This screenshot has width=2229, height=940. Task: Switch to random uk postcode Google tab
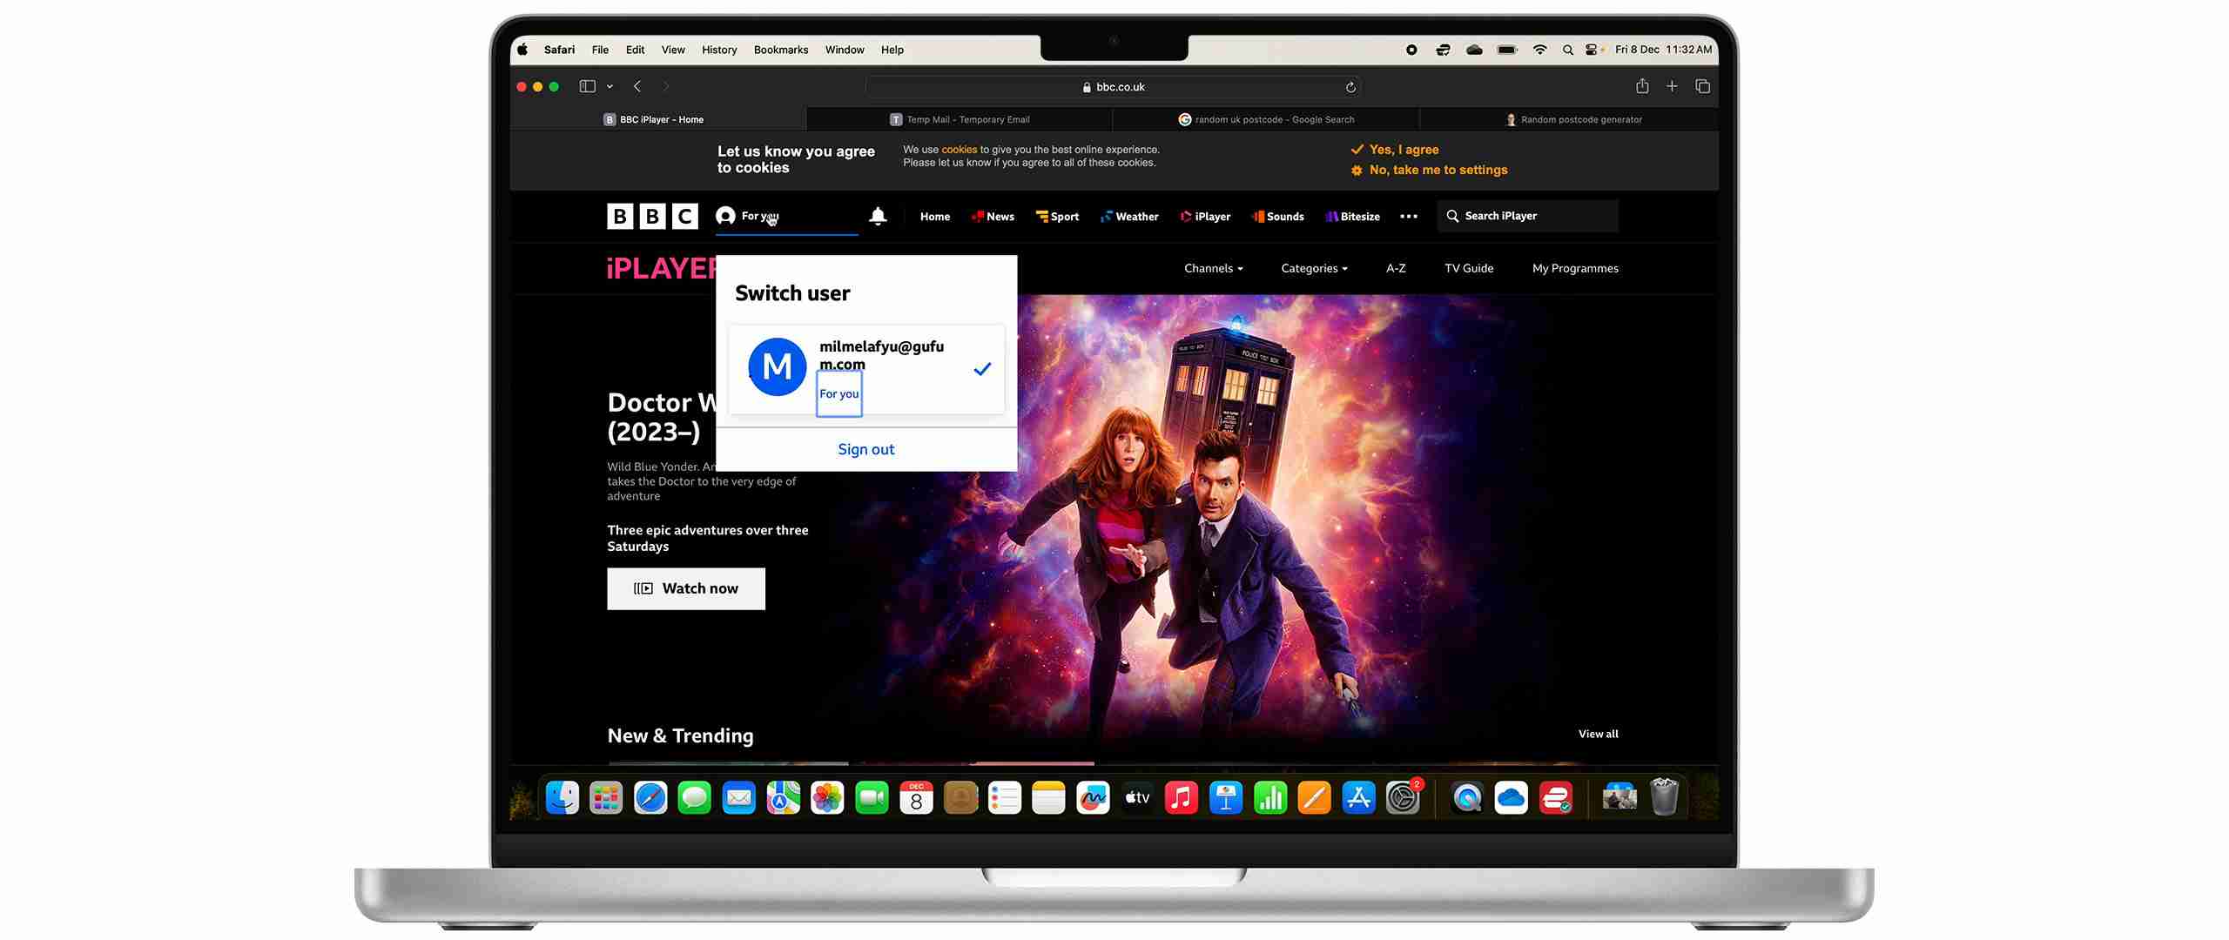click(x=1266, y=119)
